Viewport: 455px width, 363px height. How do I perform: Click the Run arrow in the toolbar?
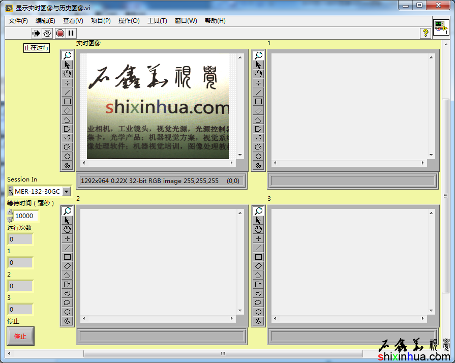click(x=36, y=33)
